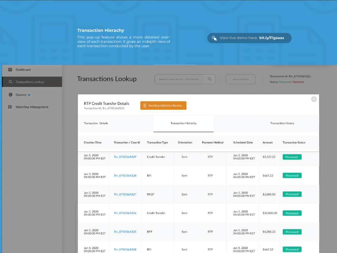This screenshot has height=253, width=337.
Task: Click Scheduled Date column header
Action: (x=243, y=142)
